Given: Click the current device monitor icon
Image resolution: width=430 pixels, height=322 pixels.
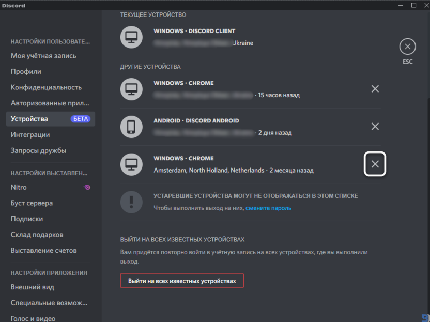Looking at the screenshot, I should pyautogui.click(x=131, y=37).
